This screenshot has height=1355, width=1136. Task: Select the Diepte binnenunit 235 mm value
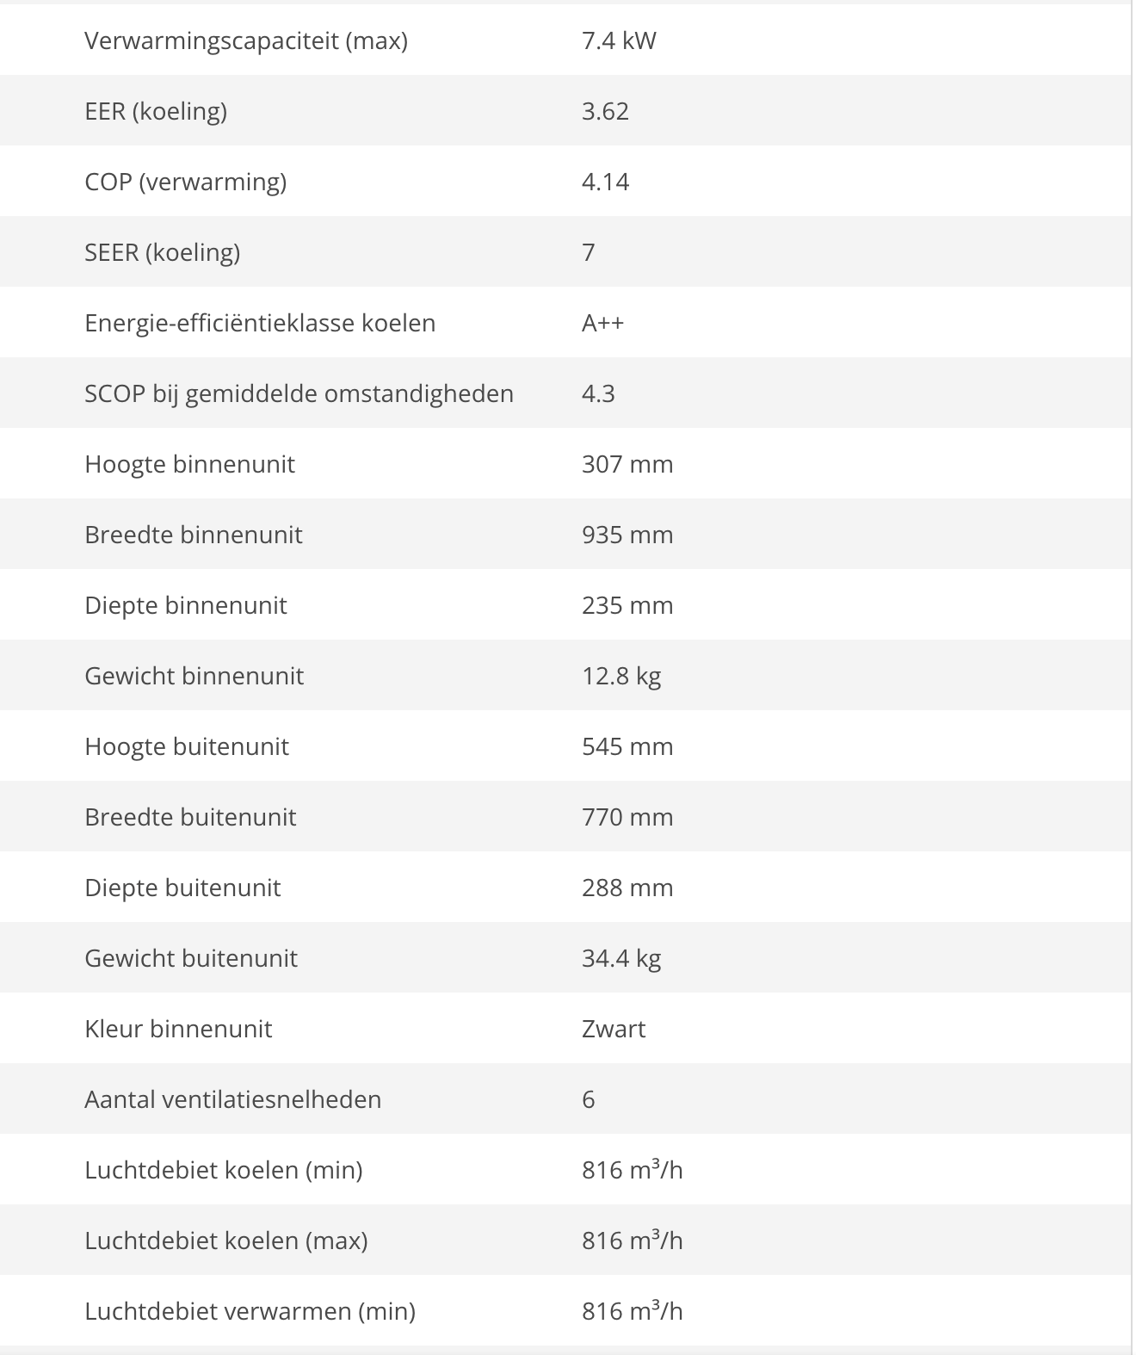(x=627, y=605)
